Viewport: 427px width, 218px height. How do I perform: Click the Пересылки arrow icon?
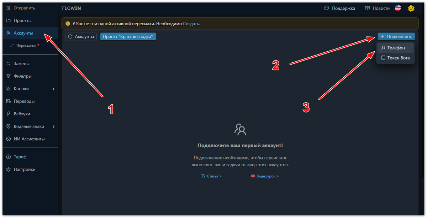click(12, 46)
